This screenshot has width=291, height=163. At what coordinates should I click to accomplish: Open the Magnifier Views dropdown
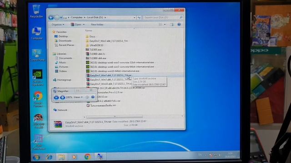[78, 97]
